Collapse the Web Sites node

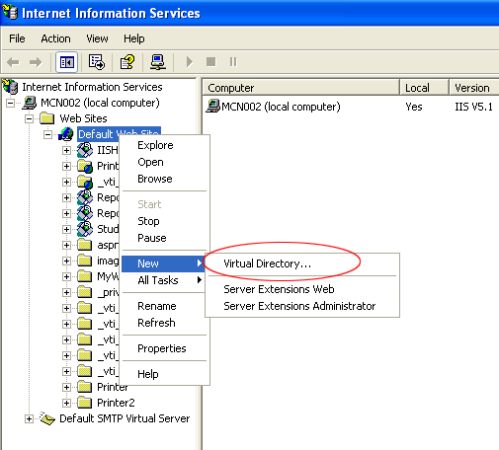coord(29,118)
